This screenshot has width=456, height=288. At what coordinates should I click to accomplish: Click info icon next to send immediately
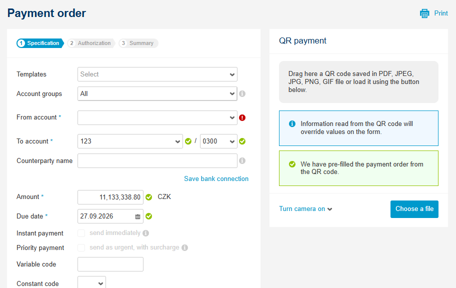coord(146,233)
